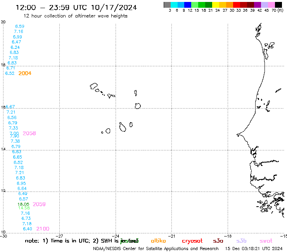Click the pink 'swot' satellite label
287x252 pixels.
pyautogui.click(x=266, y=241)
